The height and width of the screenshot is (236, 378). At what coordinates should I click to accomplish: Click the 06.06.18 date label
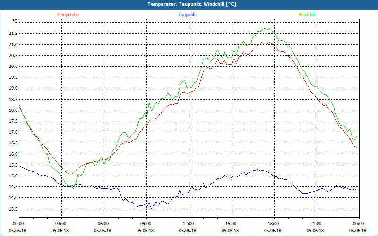coord(358,231)
